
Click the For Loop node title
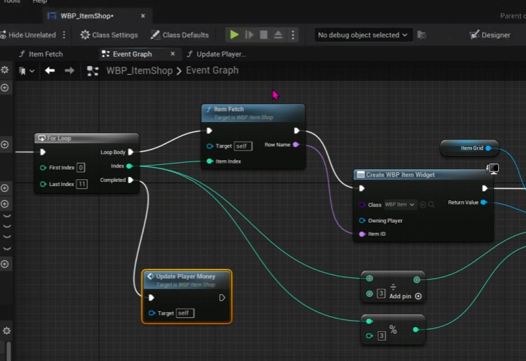pos(59,138)
